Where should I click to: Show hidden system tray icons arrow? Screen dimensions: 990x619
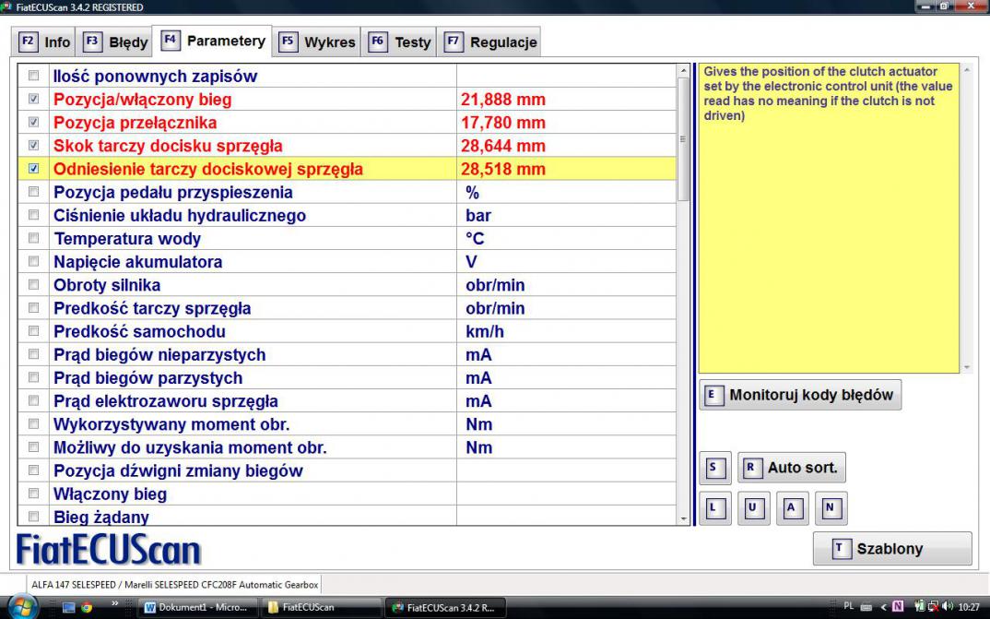click(x=882, y=607)
